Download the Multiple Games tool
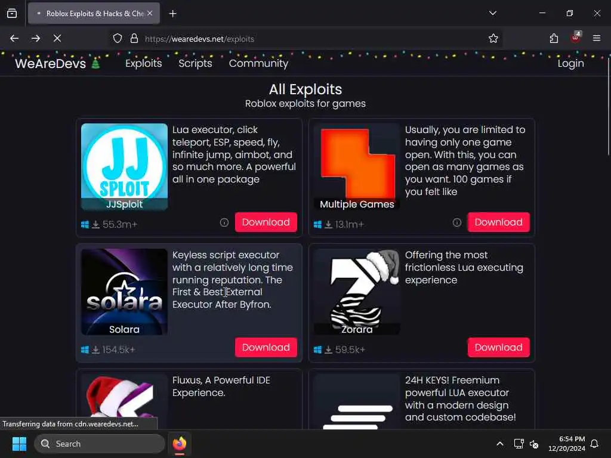Screen dimensions: 611x458 tap(498, 222)
